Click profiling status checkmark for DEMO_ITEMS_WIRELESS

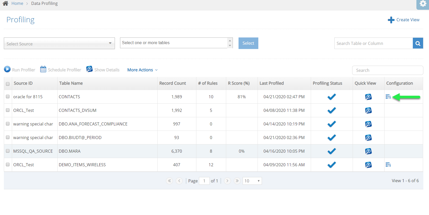click(x=332, y=165)
